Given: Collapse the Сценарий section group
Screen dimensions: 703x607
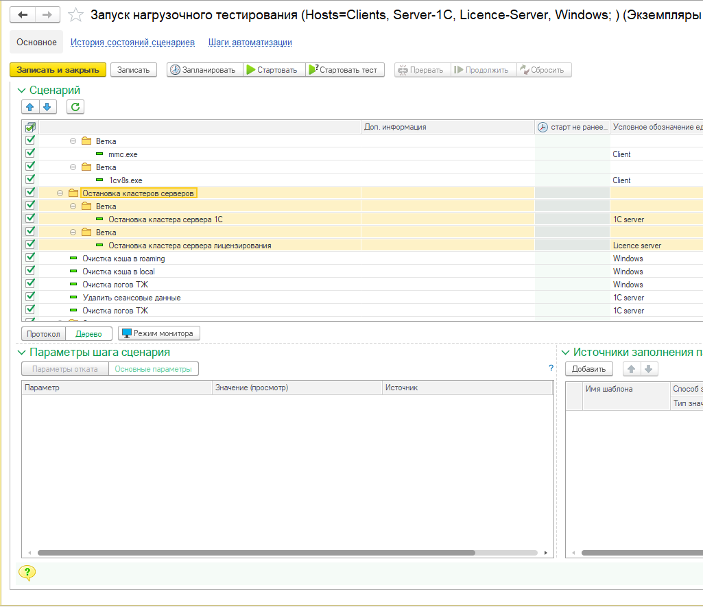Looking at the screenshot, I should [x=21, y=91].
